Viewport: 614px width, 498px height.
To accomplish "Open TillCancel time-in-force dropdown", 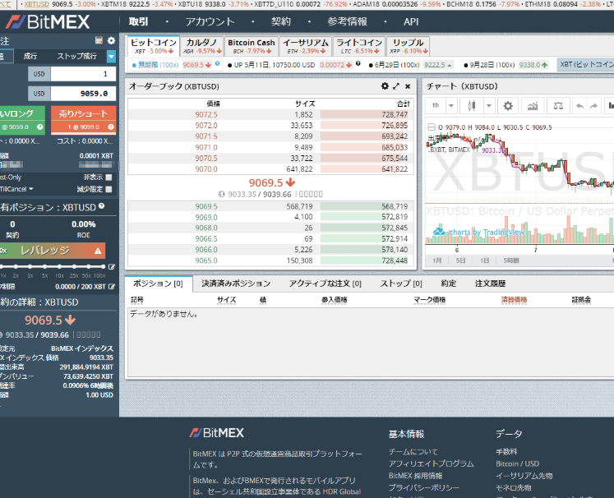I will point(16,189).
